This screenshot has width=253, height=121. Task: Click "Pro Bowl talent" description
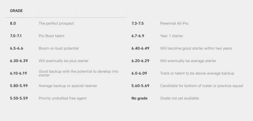(51, 36)
